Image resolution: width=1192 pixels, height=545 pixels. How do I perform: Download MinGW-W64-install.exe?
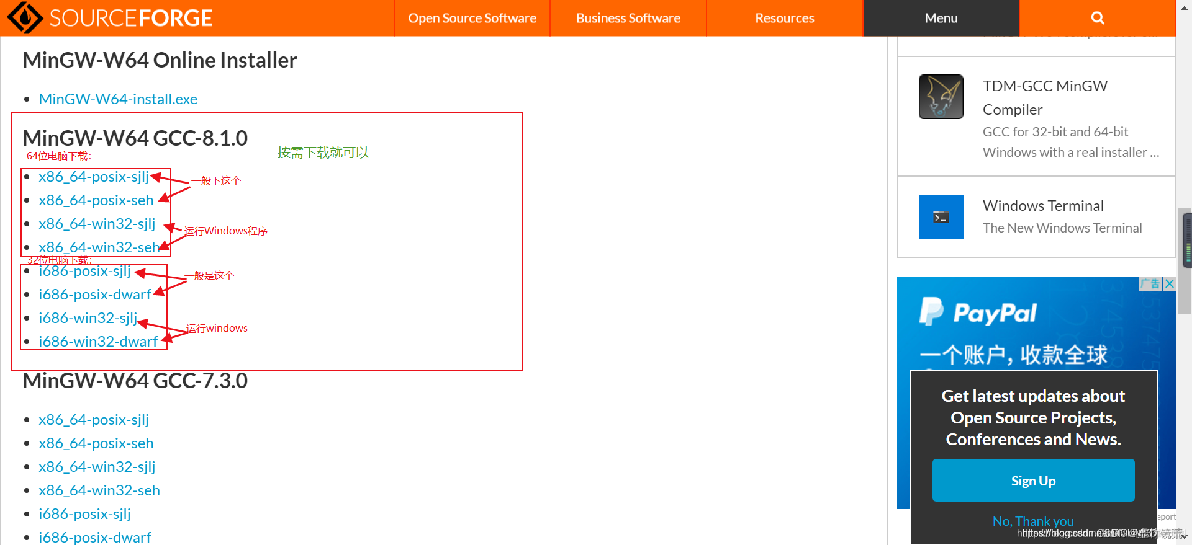pyautogui.click(x=118, y=99)
